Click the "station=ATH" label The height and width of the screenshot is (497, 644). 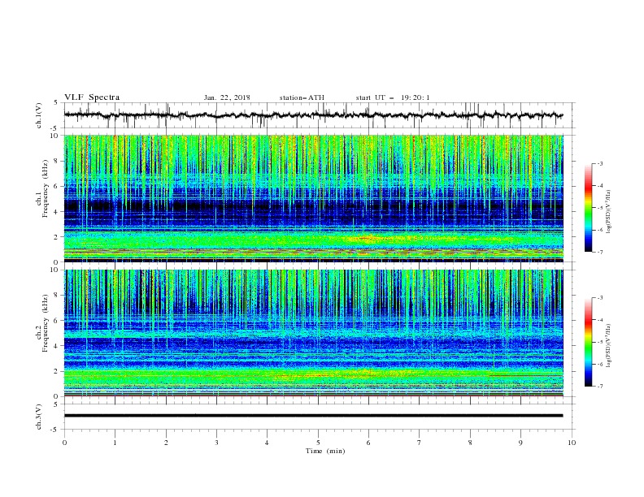tap(302, 97)
